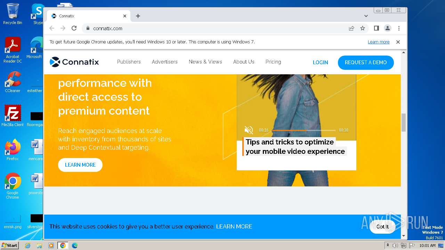
Task: Open the Chrome three-dot menu
Action: (399, 28)
